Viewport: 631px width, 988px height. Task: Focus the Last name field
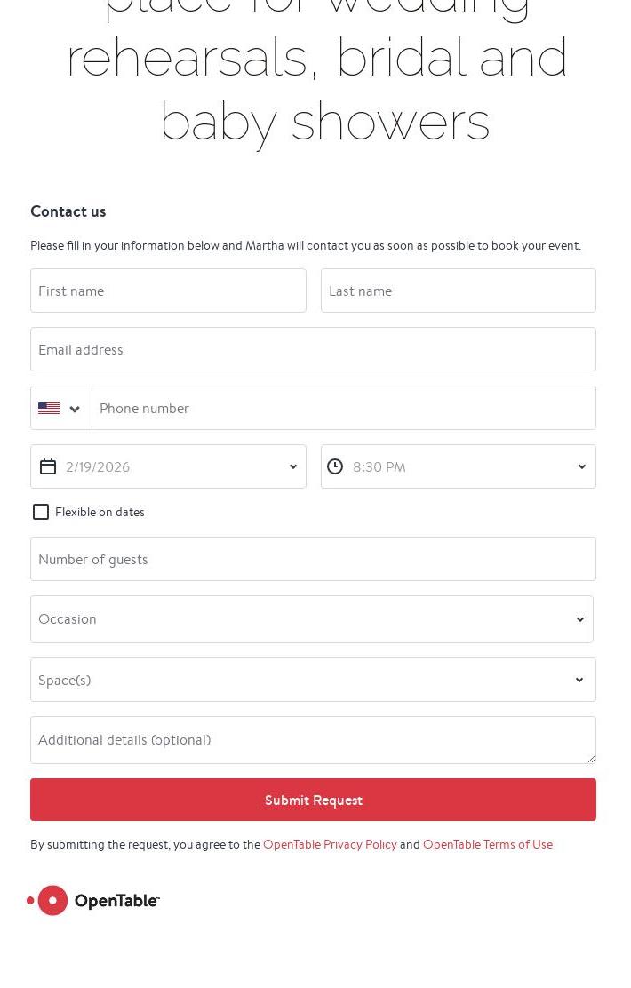point(458,291)
